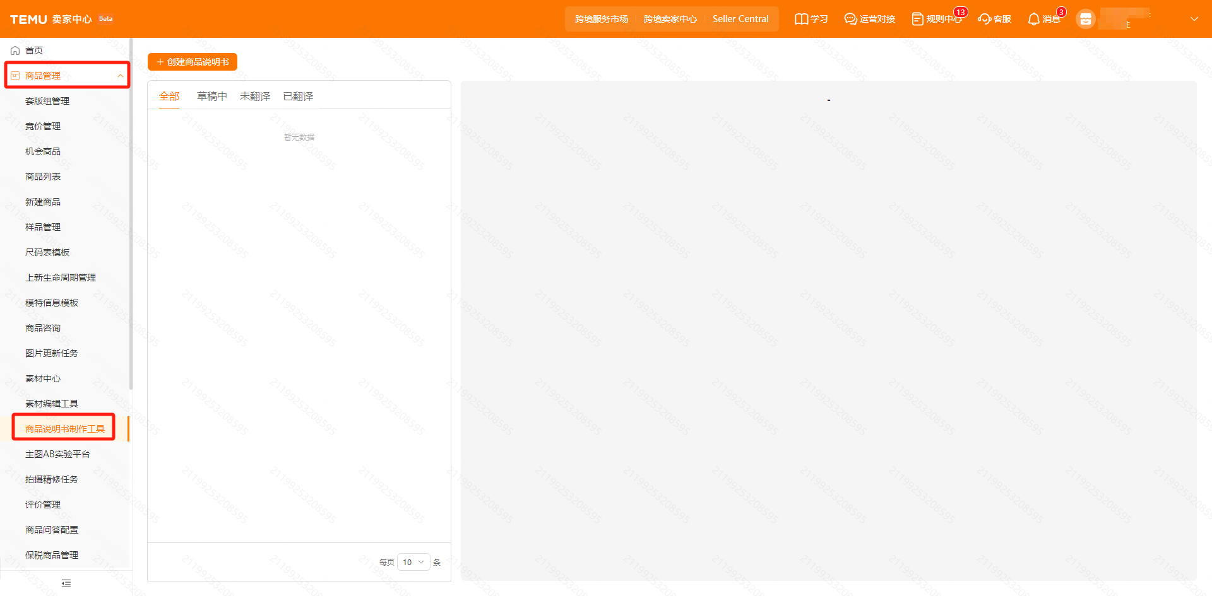1212x596 pixels.
Task: Open the 消息 bell icon
Action: coord(1033,19)
